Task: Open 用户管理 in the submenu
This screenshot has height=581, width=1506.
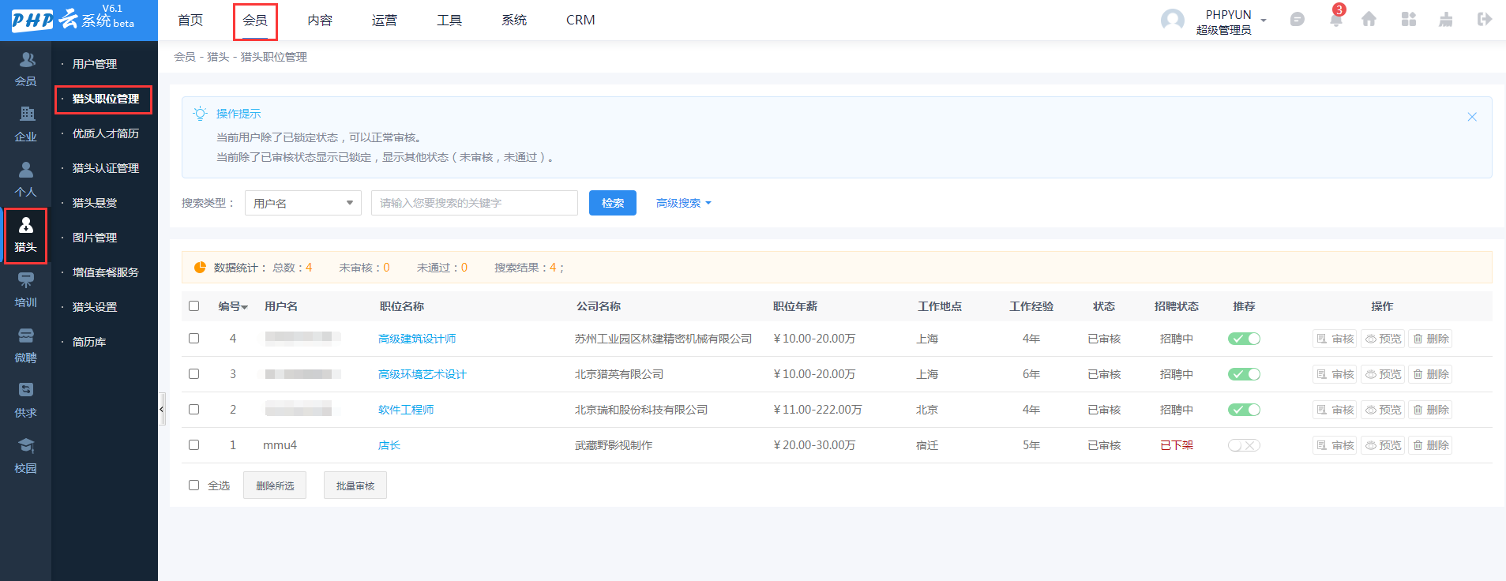Action: (95, 64)
